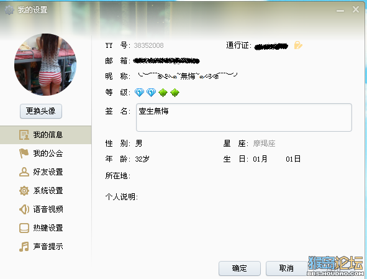Viewport: 367px width, 279px height.
Task: Open the birthday month field 01月
Action: click(260, 159)
